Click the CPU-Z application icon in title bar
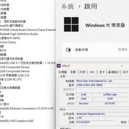The width and height of the screenshot is (129, 129). click(x=59, y=66)
